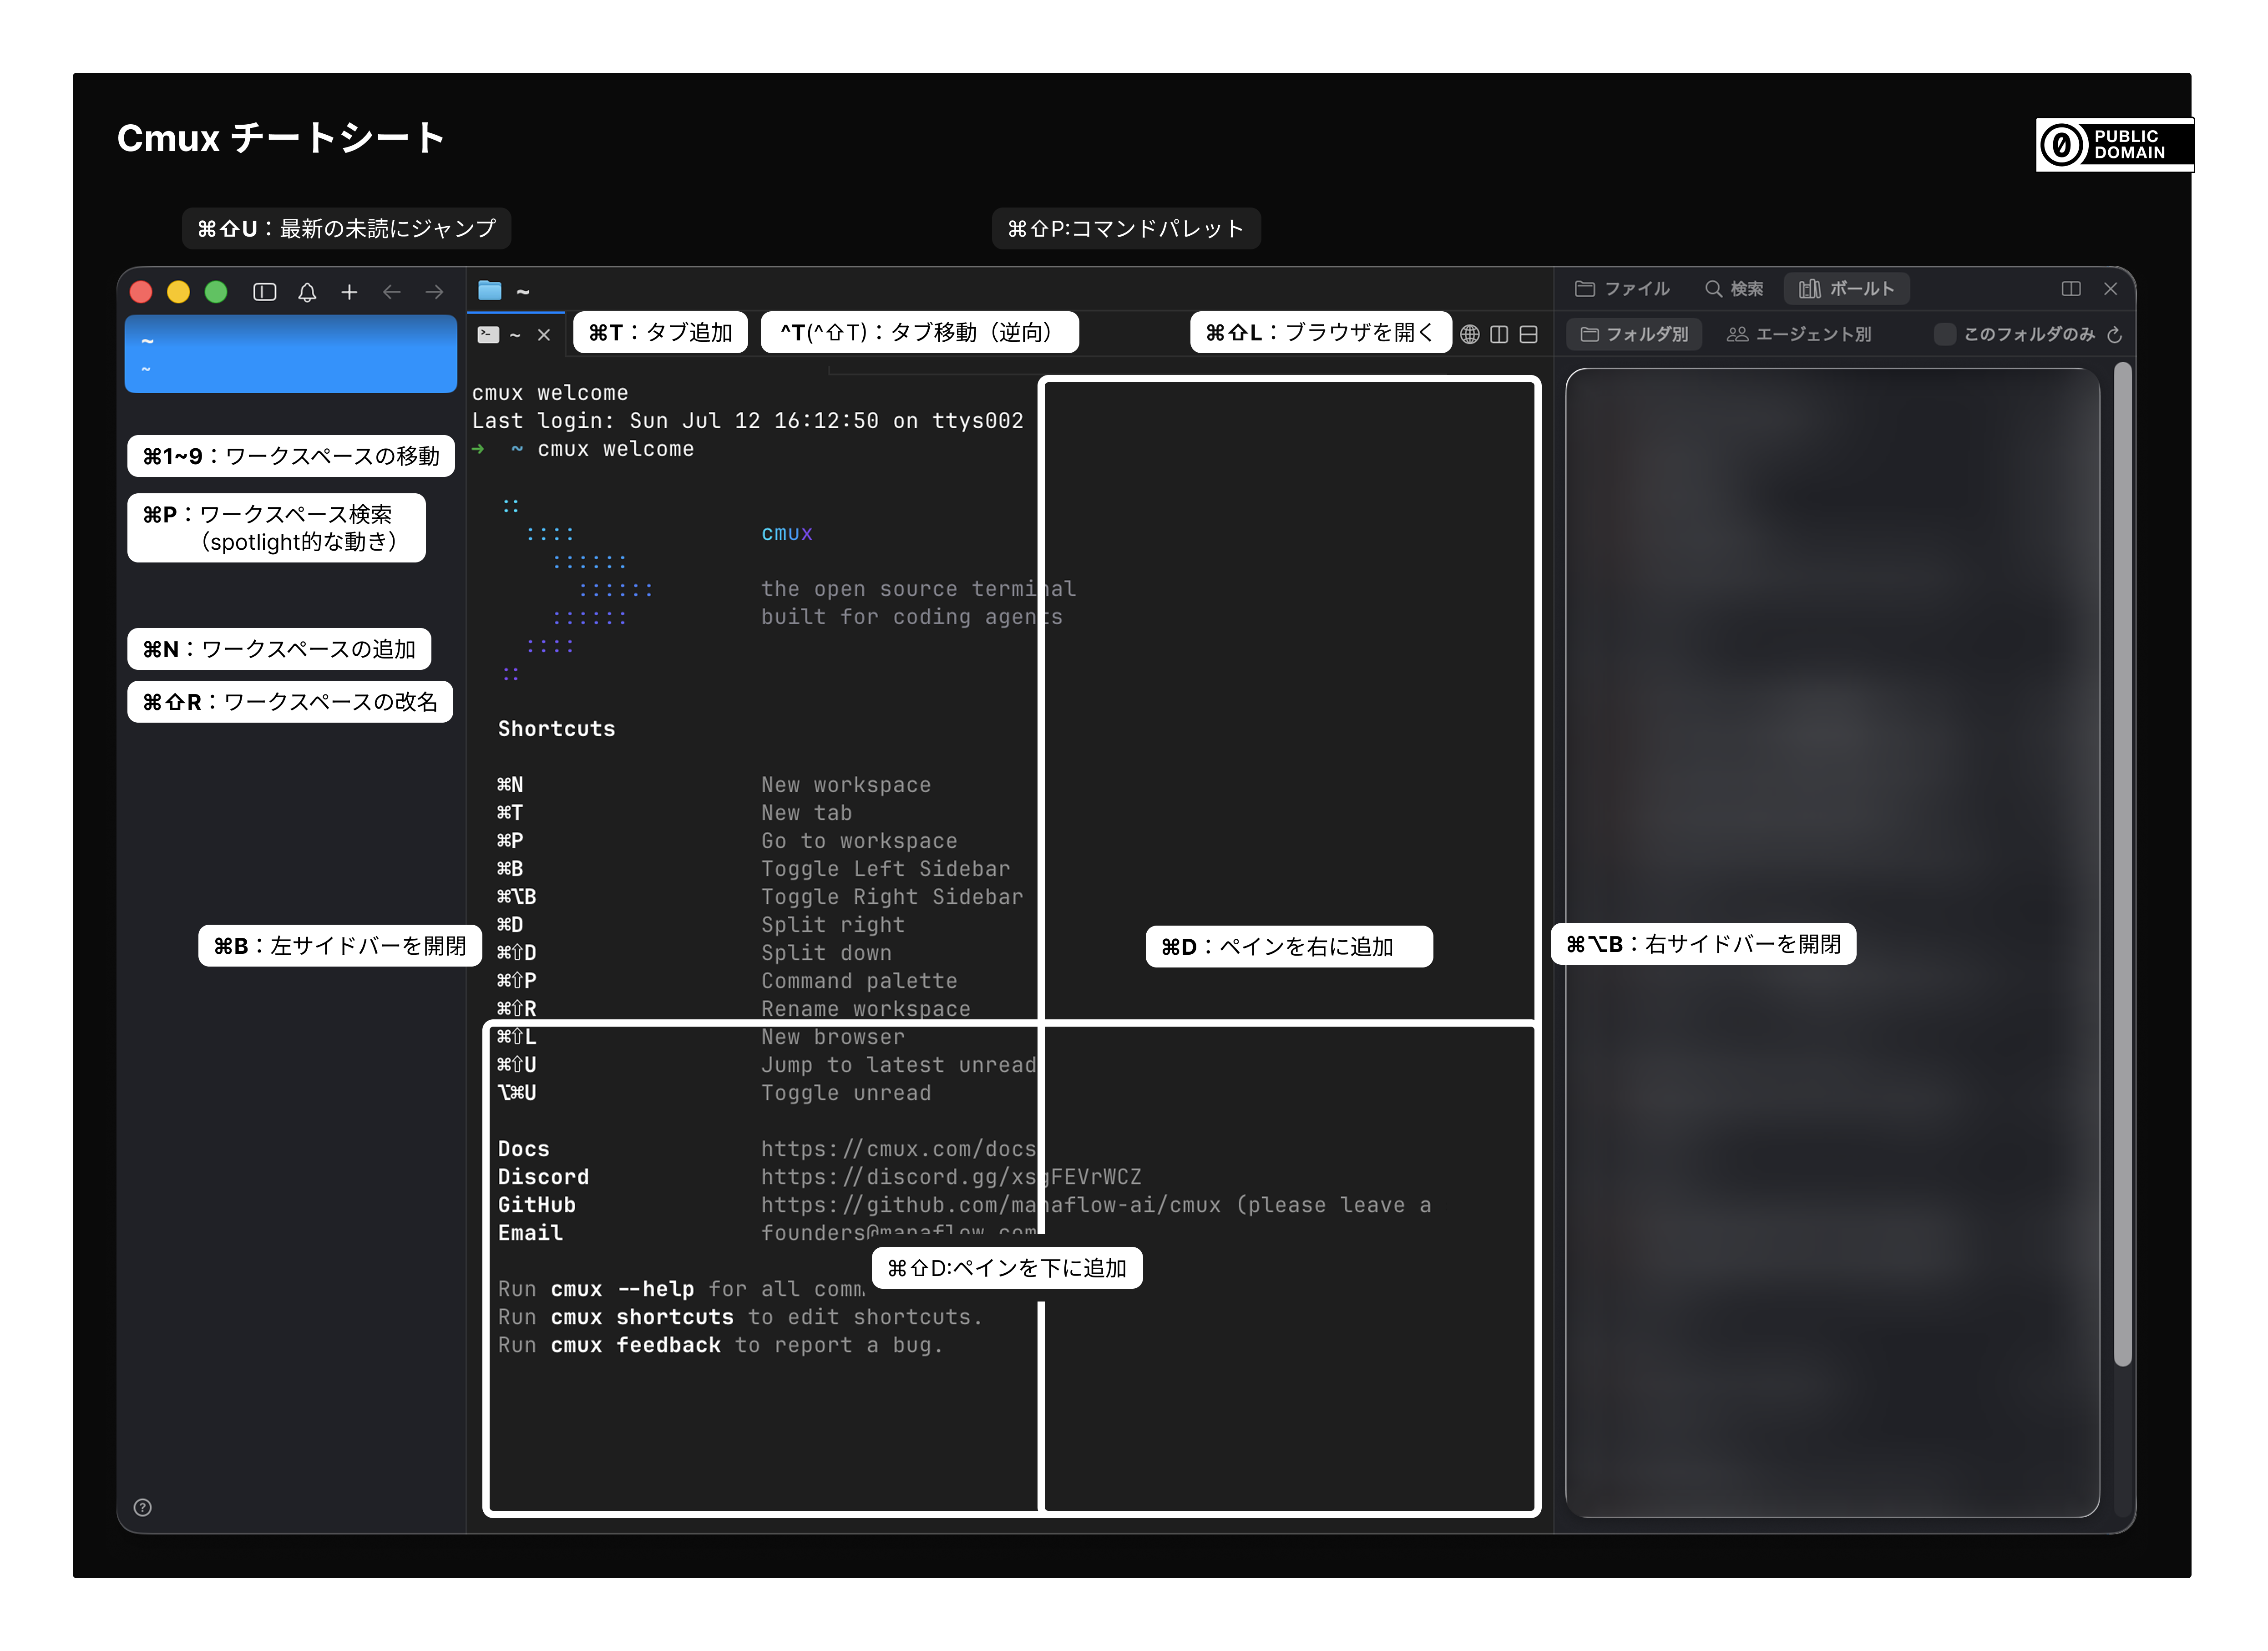The width and height of the screenshot is (2268, 1651).
Task: Click 'Split down' text in terminal
Action: pyautogui.click(x=826, y=953)
